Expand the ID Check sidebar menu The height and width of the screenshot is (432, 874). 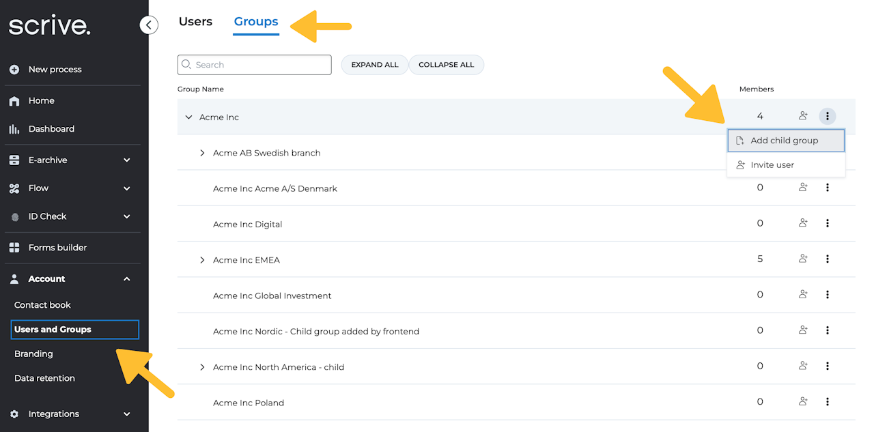(x=126, y=216)
